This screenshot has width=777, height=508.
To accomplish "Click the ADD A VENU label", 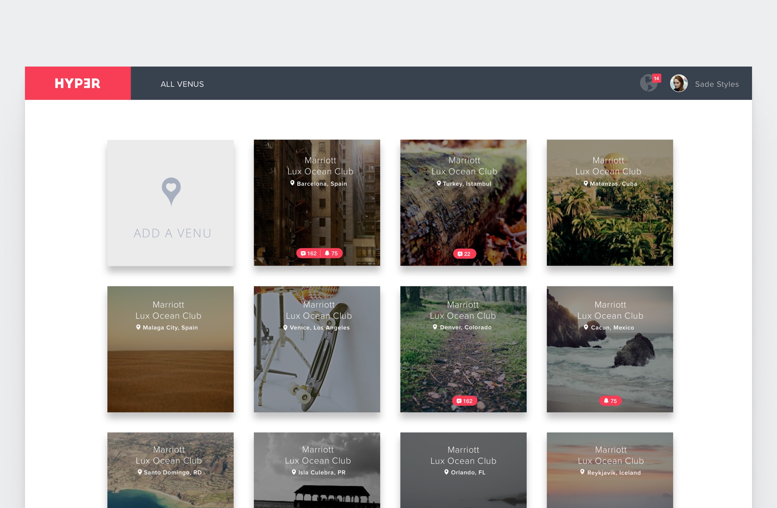I will [x=172, y=233].
